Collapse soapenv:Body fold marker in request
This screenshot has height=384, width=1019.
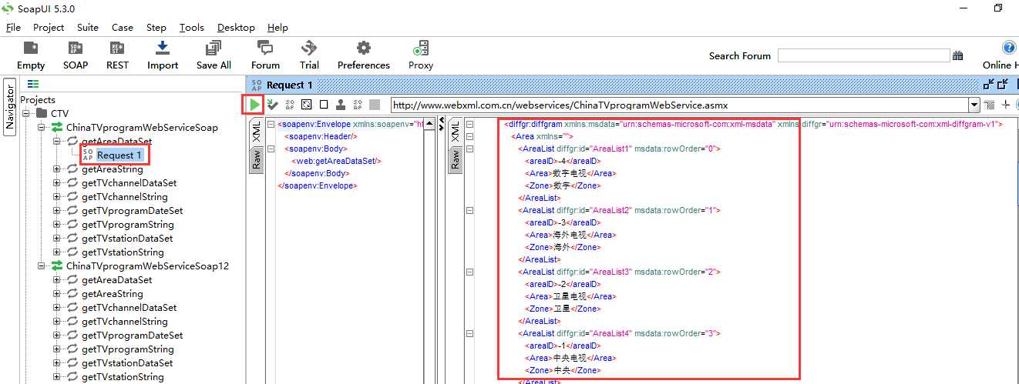coord(271,149)
